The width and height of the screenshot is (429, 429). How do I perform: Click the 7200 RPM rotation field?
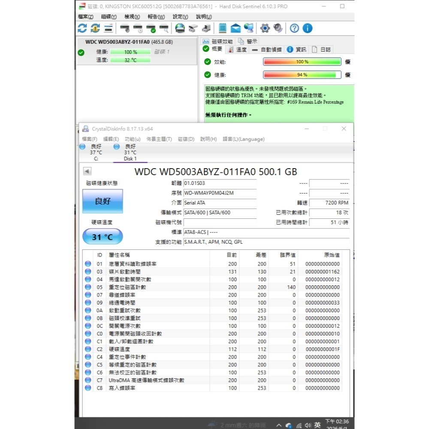[329, 203]
